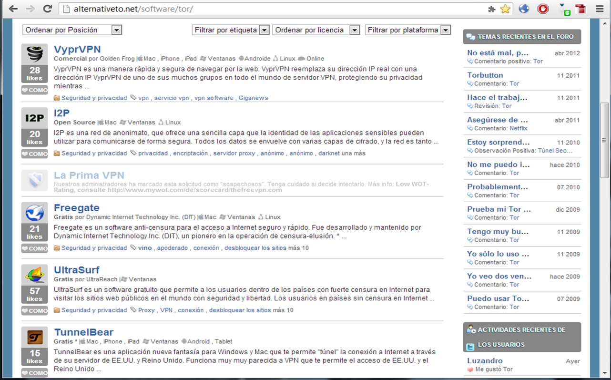Open the Freegate title link
The width and height of the screenshot is (611, 380).
tap(77, 208)
